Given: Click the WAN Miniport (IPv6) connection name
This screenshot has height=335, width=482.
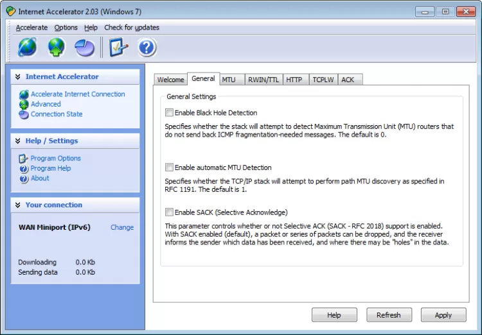Looking at the screenshot, I should click(x=55, y=227).
